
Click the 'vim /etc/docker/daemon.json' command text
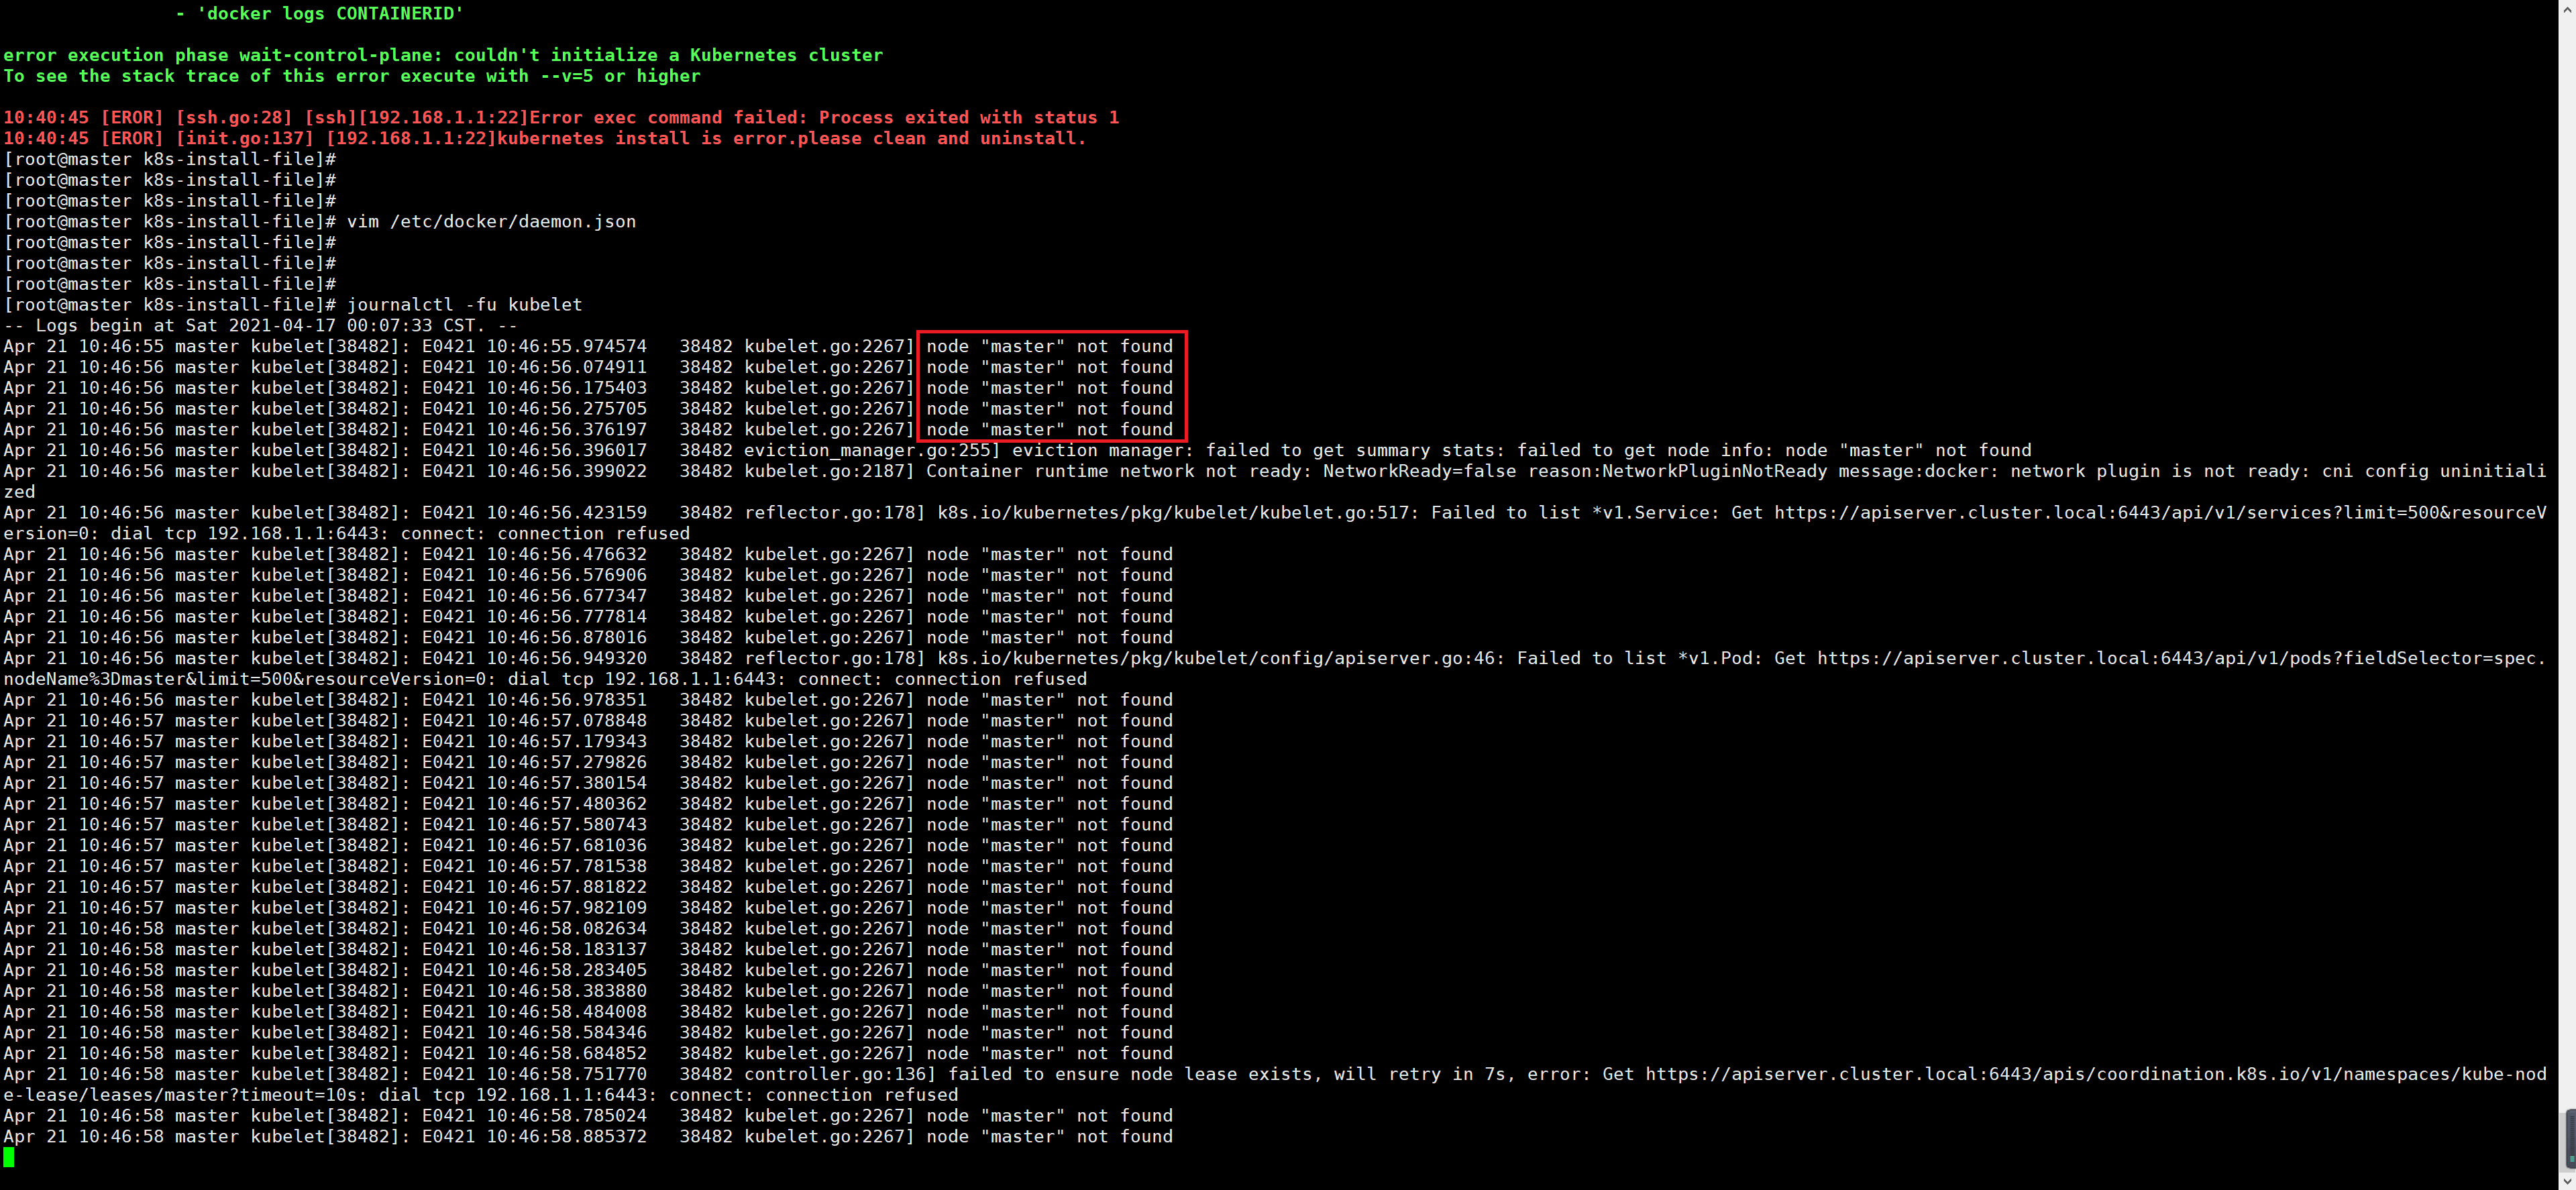491,222
